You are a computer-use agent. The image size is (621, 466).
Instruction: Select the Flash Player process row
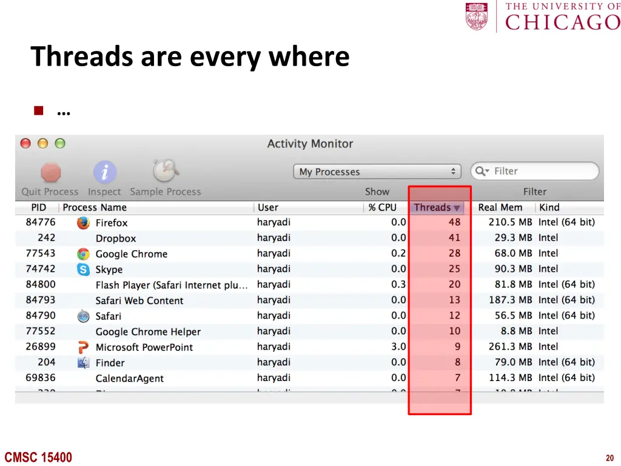coord(309,285)
